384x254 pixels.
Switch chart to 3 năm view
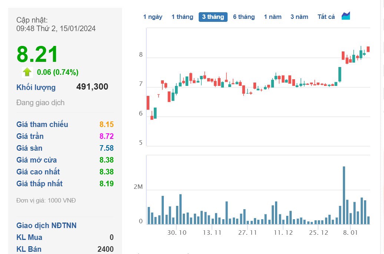tap(299, 17)
